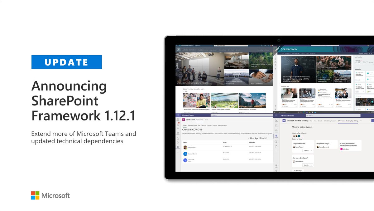Open Details tab in Microsoft 365 PnP Meeting
The image size is (374, 211).
(320, 120)
